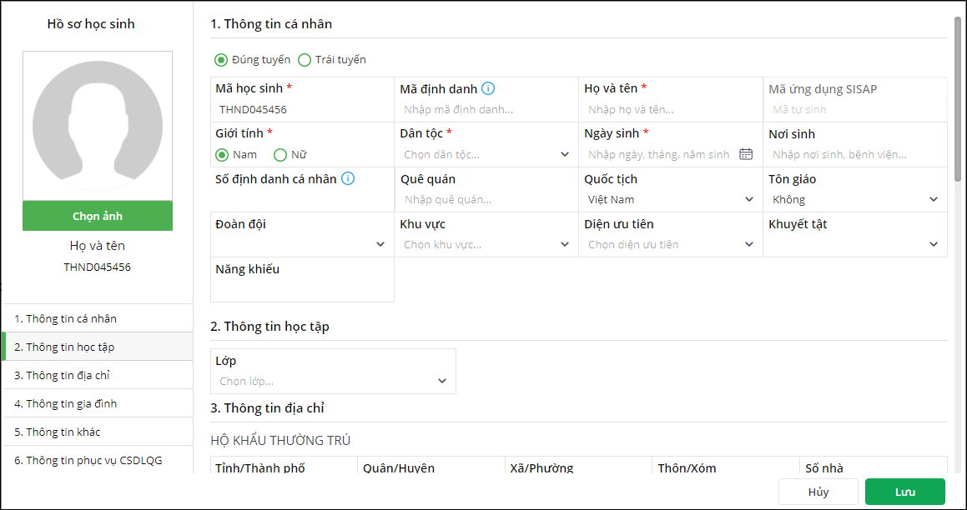Viewport: 967px width, 510px height.
Task: Click the Họ và tên input field
Action: [669, 109]
